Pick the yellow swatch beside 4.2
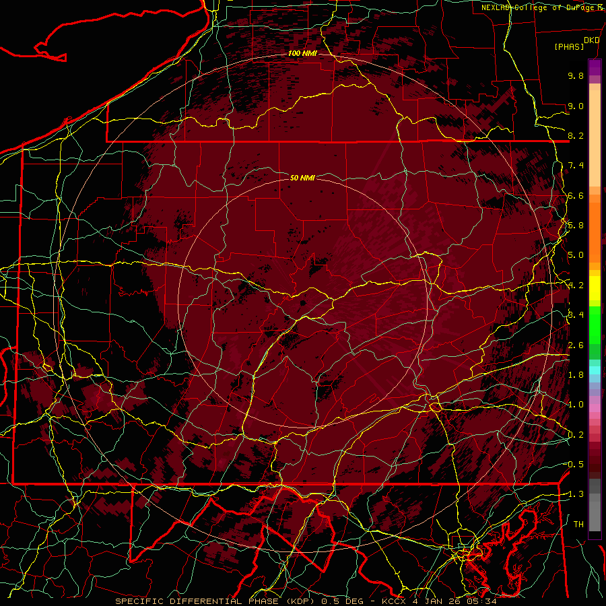Viewport: 606px width, 606px height. [595, 288]
